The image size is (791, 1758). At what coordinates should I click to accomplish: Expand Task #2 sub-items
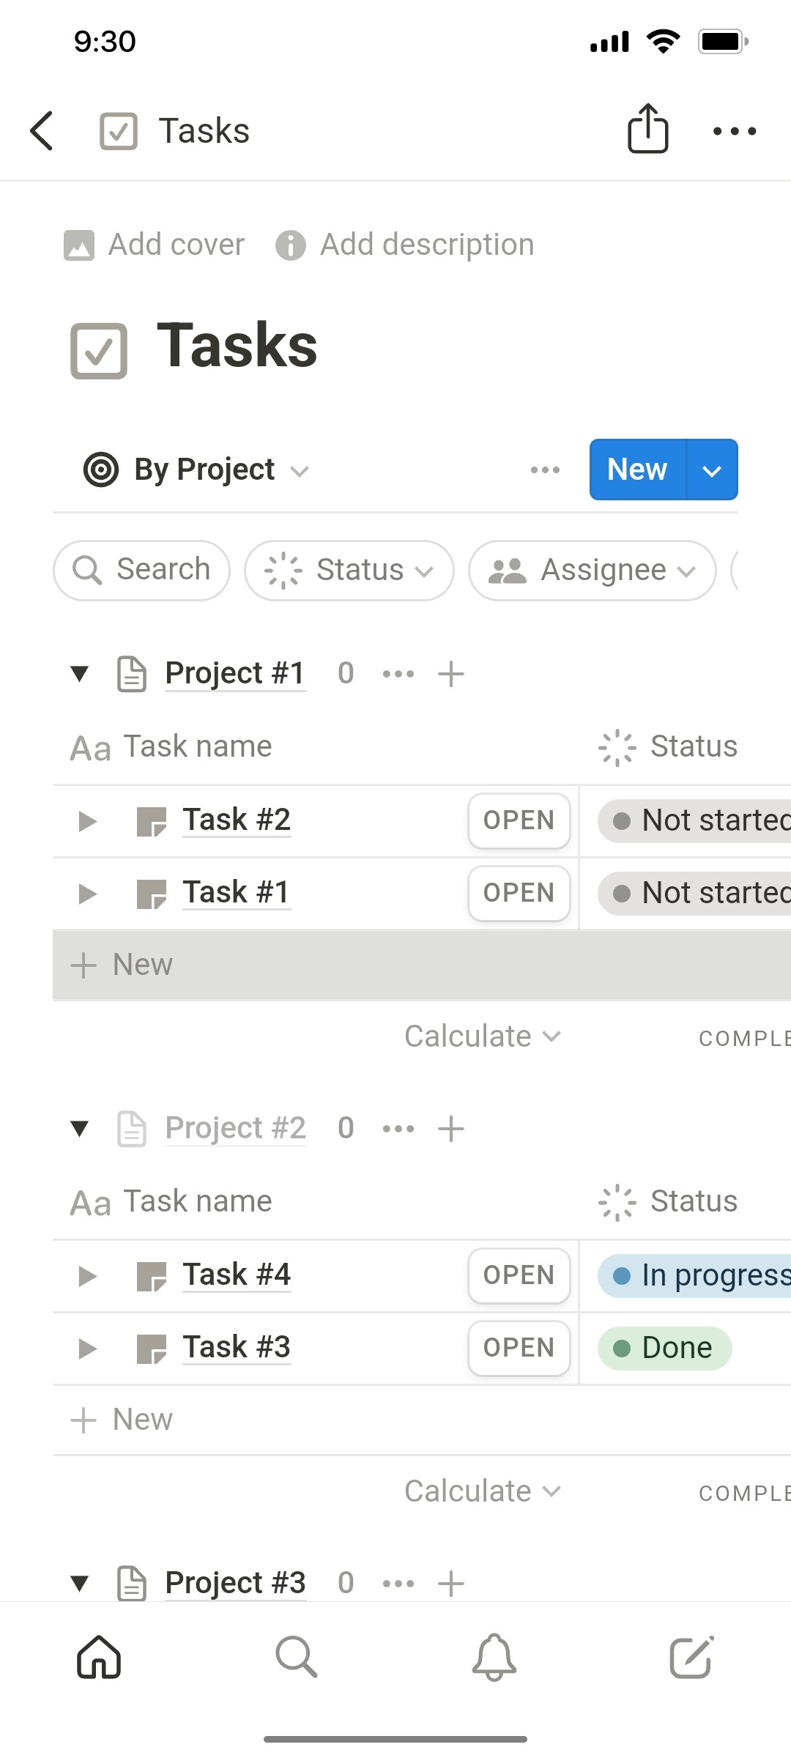(x=87, y=821)
